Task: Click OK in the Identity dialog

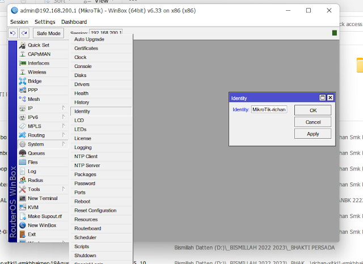Action: click(313, 110)
